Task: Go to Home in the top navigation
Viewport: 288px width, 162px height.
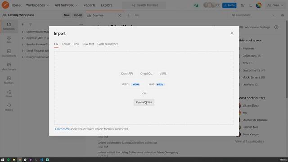Action: pyautogui.click(x=16, y=5)
